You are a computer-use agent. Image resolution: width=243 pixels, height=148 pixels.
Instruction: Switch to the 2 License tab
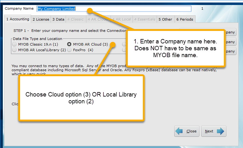[41, 19]
